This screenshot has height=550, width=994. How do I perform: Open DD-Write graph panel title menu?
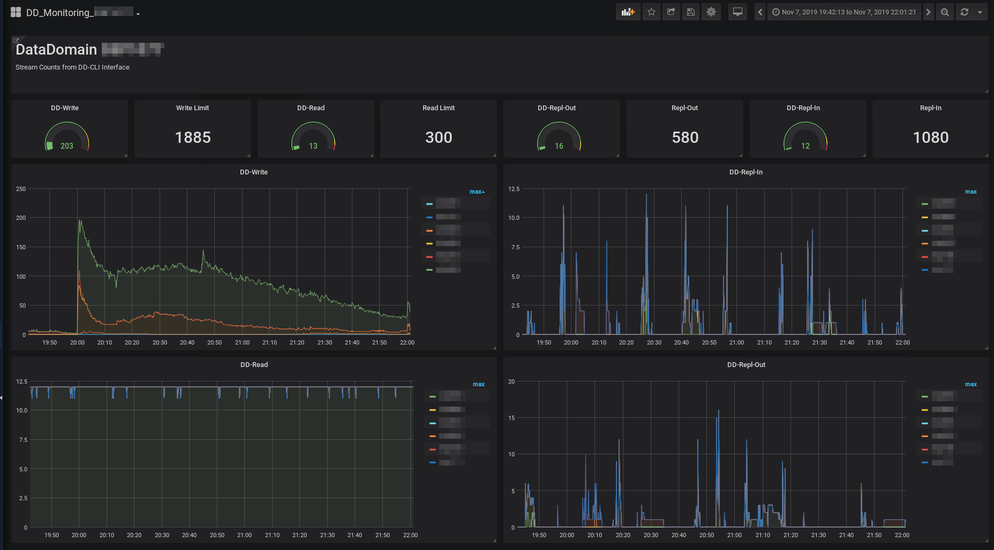(254, 172)
